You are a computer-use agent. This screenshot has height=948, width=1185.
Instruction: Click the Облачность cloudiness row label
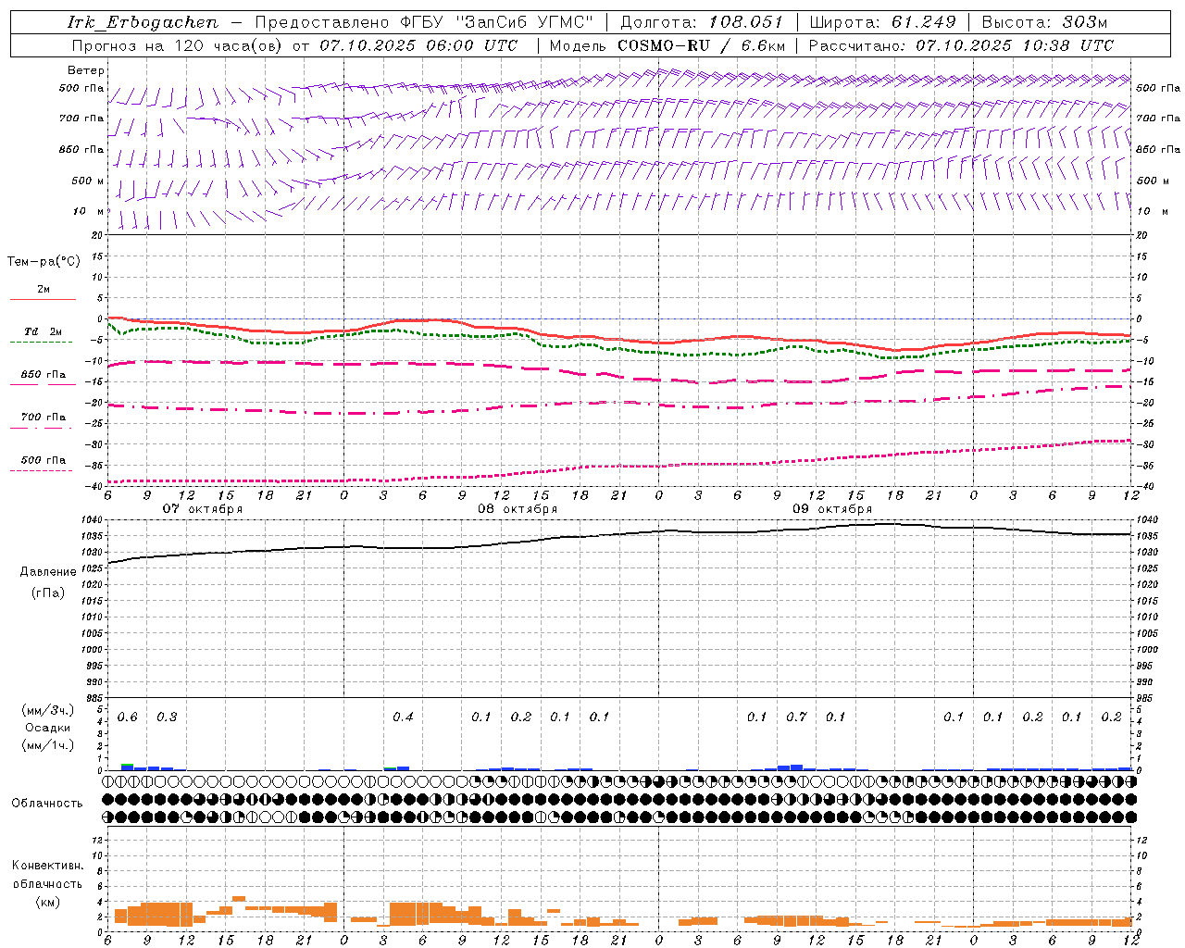pos(47,803)
